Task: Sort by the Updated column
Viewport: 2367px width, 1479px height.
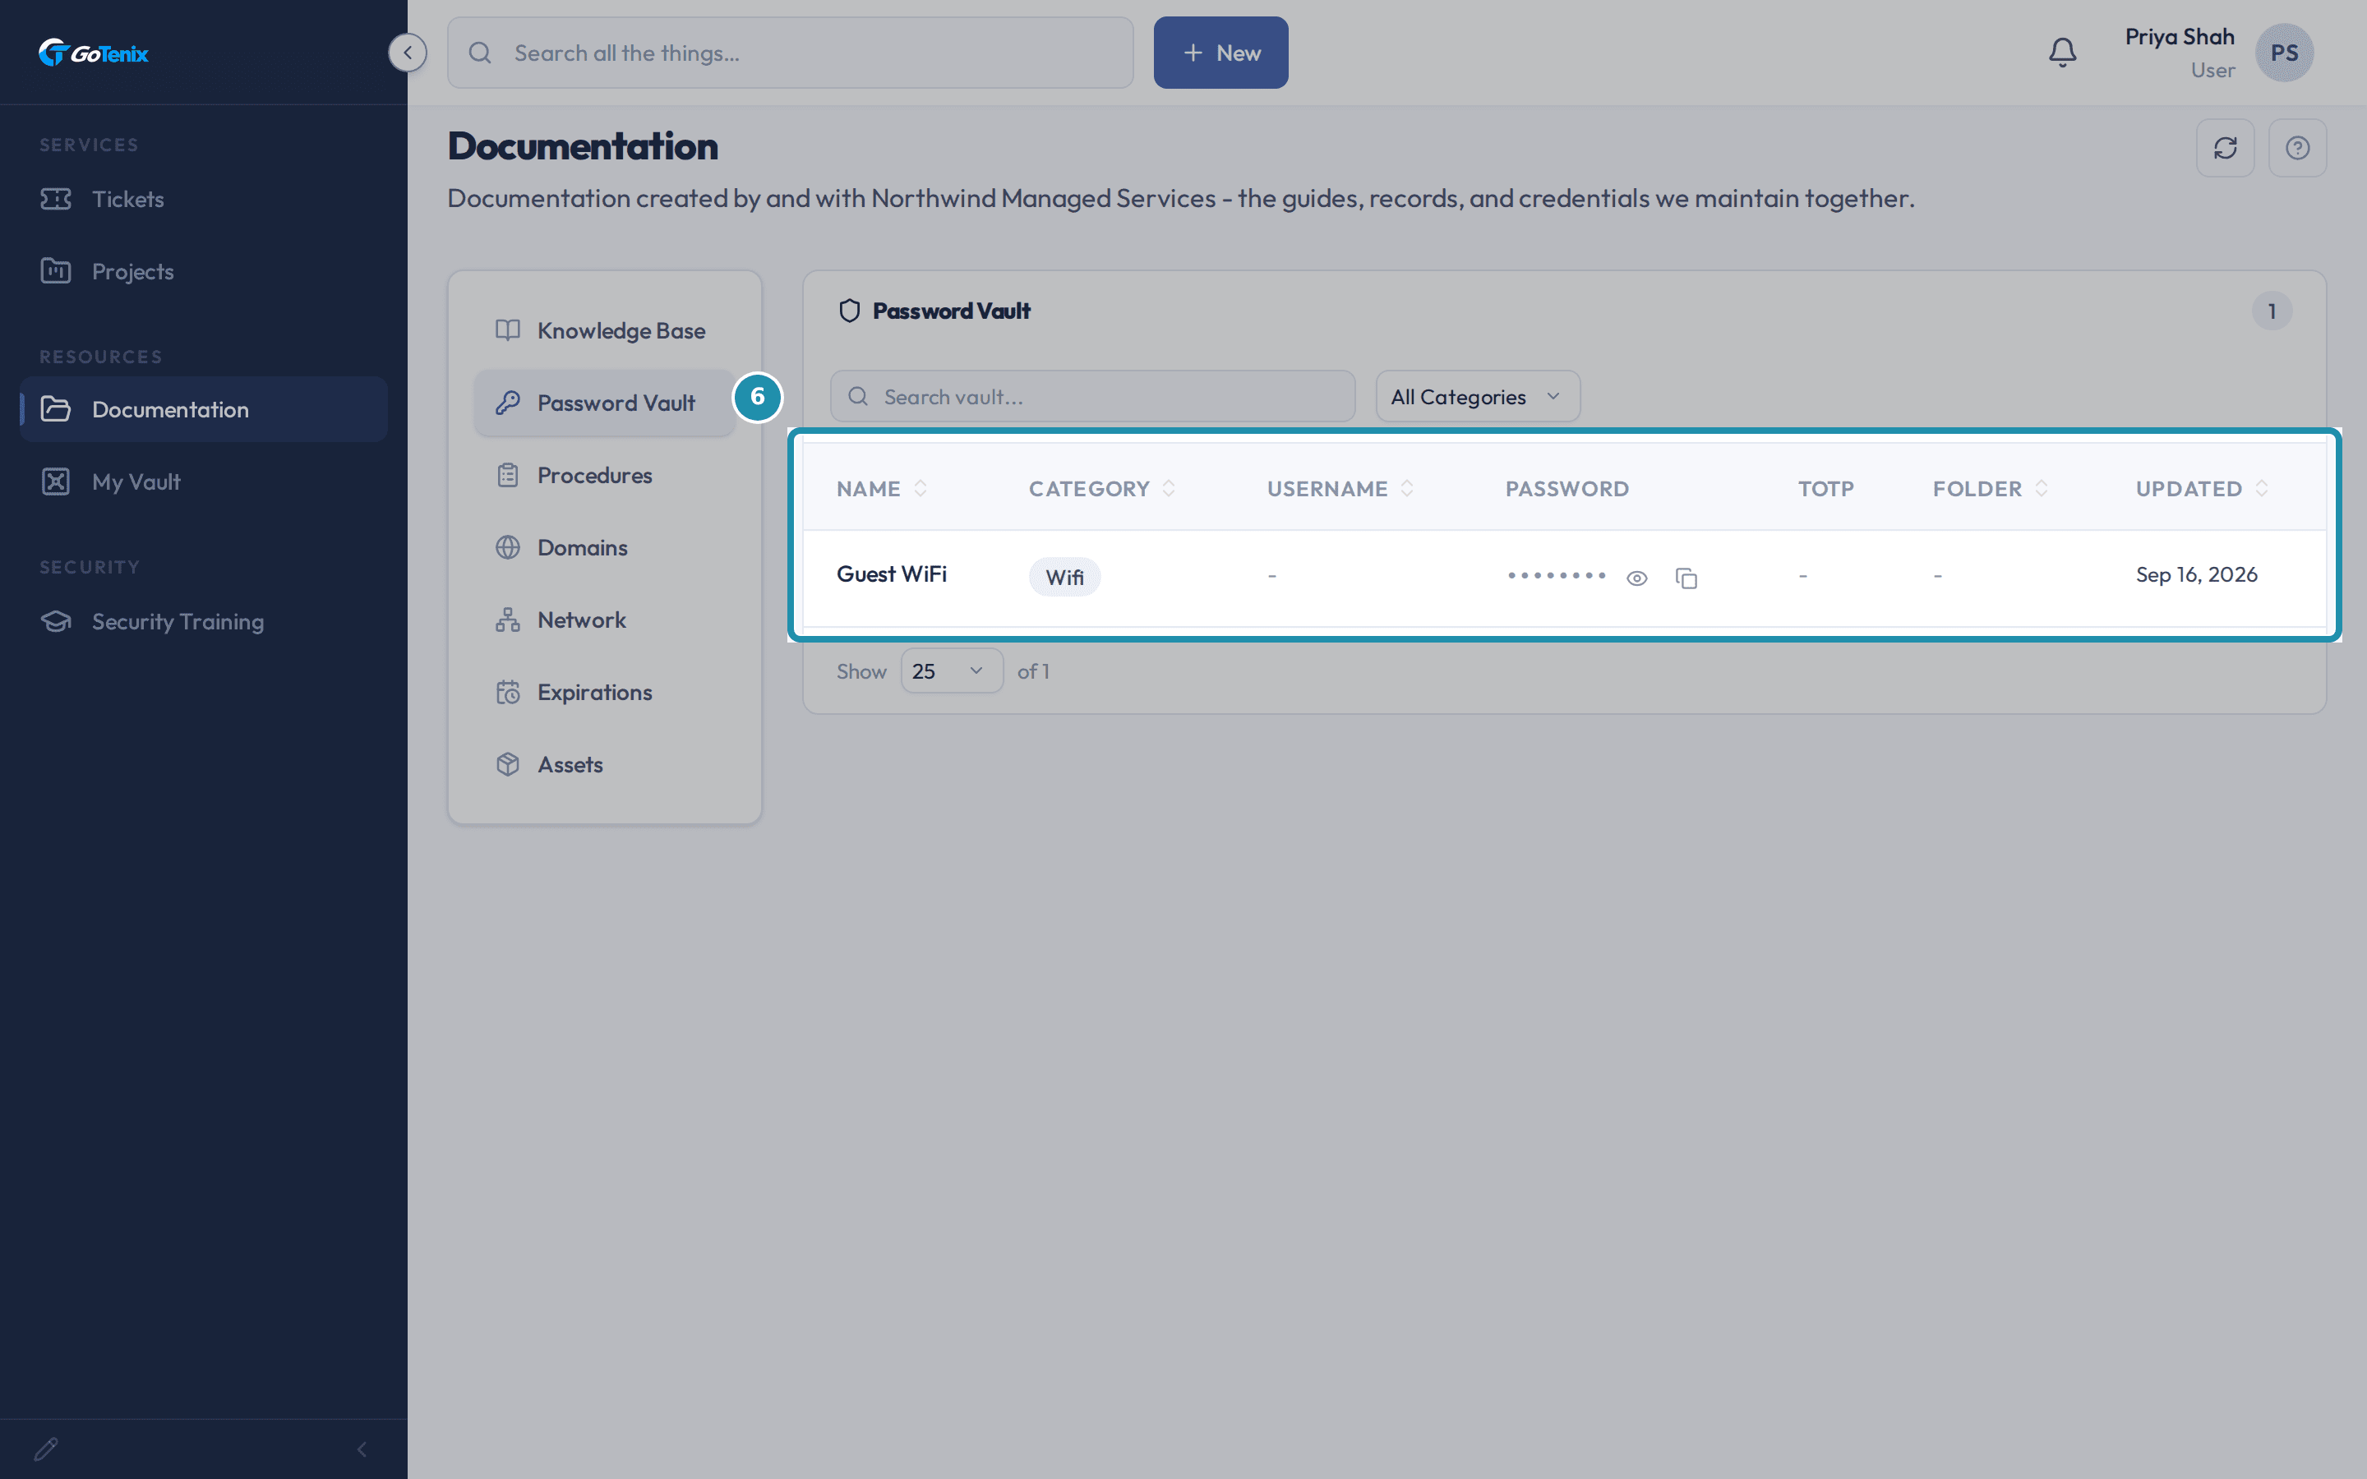Action: [x=2202, y=488]
